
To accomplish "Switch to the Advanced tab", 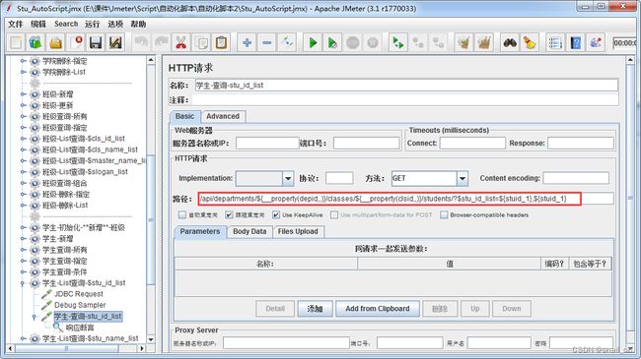I will (223, 116).
